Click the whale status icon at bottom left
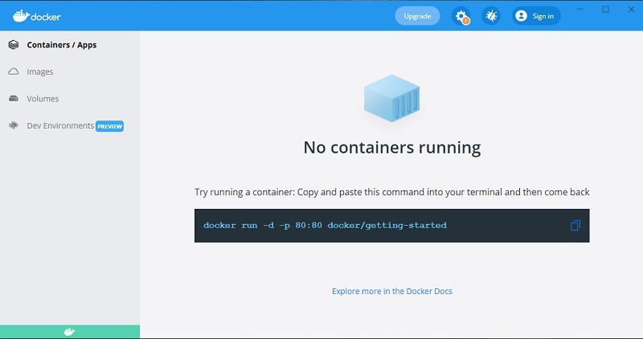This screenshot has width=643, height=339. tap(69, 332)
